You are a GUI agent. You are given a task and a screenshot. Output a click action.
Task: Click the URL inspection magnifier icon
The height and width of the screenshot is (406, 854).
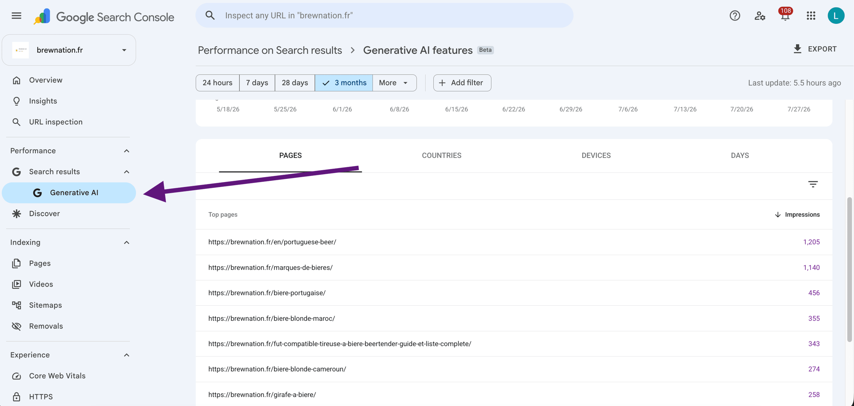(16, 122)
